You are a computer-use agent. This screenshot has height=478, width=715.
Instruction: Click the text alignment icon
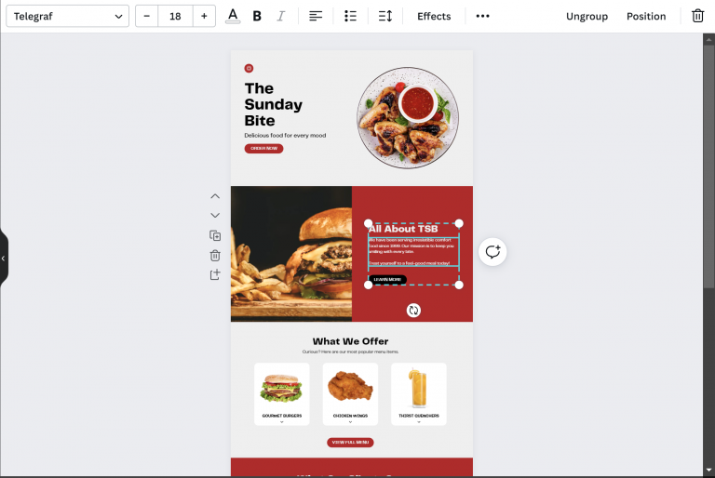pos(317,17)
